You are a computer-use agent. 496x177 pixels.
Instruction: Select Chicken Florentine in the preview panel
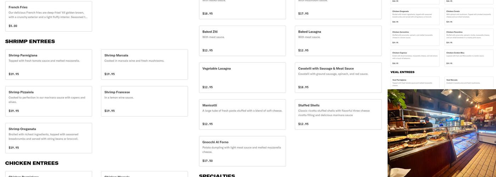469,37
